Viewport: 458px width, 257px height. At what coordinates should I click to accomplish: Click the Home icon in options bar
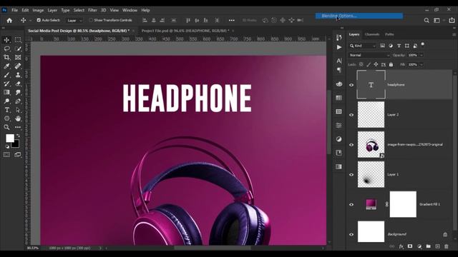(9, 21)
